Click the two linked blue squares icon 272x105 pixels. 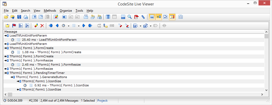coord(143,17)
